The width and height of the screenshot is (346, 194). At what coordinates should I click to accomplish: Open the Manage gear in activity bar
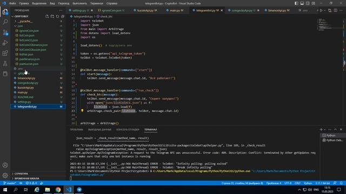coord(5,175)
